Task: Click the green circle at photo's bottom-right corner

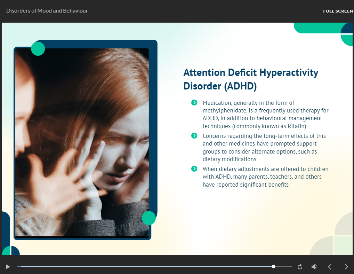Action: point(148,218)
